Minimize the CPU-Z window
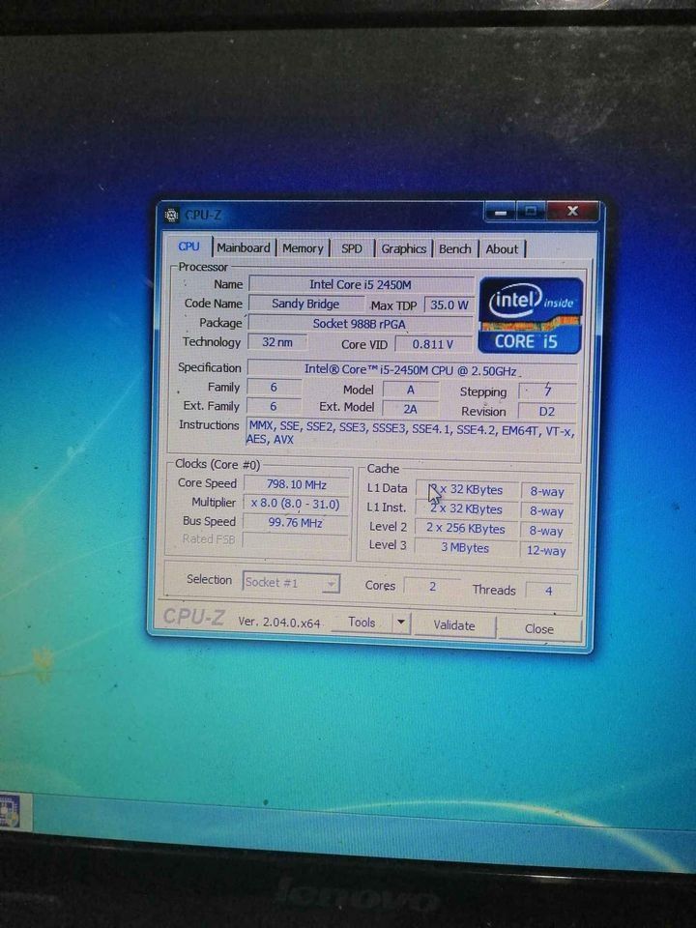This screenshot has height=928, width=696. click(x=501, y=212)
